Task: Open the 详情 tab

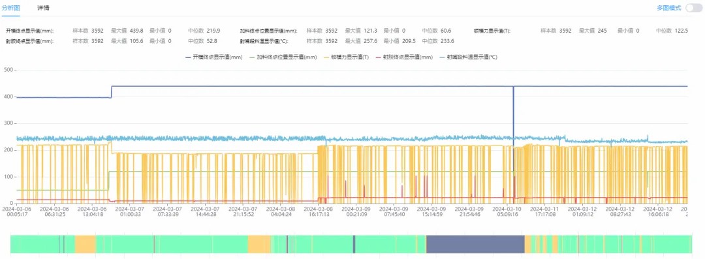Action: pos(43,8)
